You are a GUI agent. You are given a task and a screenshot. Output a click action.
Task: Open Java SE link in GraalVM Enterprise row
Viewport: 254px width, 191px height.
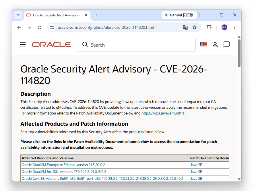point(196,165)
